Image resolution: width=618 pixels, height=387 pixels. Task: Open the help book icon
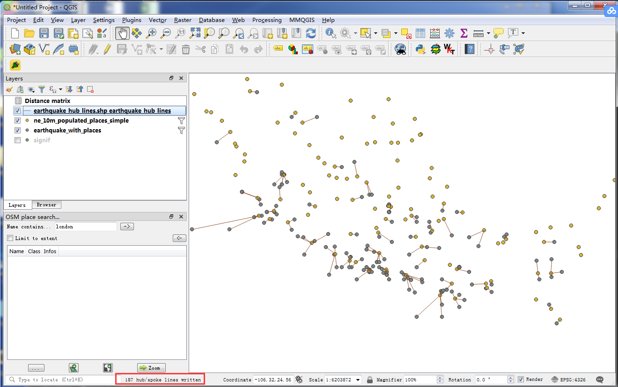click(x=470, y=49)
